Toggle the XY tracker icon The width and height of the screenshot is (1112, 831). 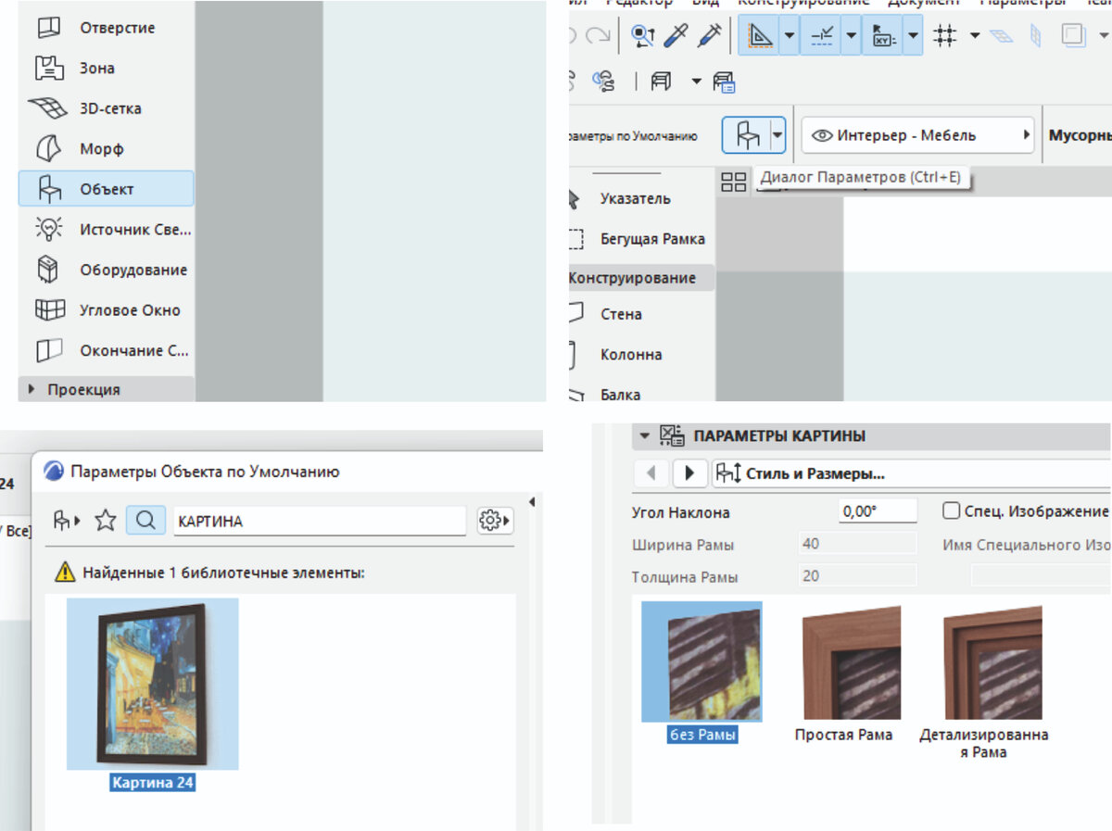882,36
